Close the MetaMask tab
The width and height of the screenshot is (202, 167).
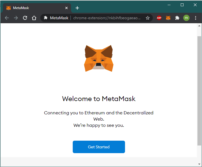click(x=66, y=8)
